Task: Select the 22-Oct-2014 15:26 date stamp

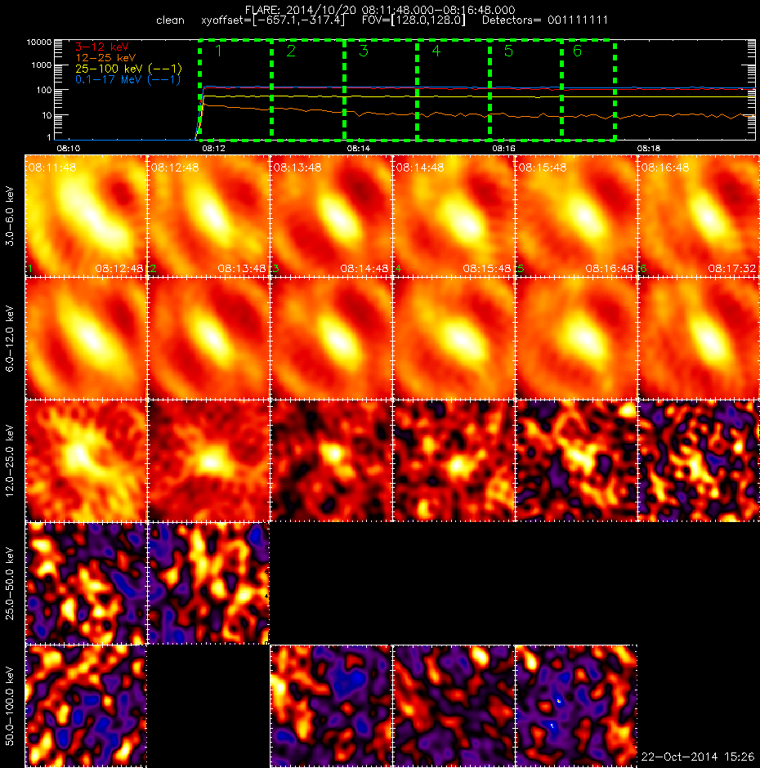Action: point(698,757)
